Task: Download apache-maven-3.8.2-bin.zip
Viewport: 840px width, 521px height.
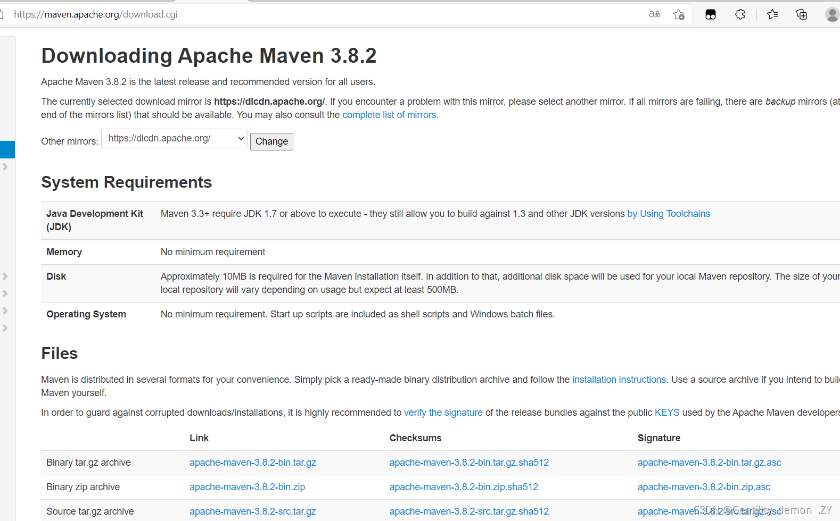Action: [248, 487]
